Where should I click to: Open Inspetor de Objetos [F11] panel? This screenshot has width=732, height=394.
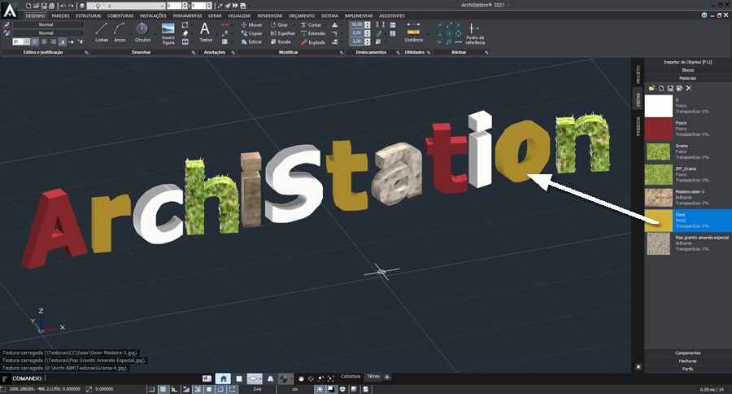(x=687, y=62)
